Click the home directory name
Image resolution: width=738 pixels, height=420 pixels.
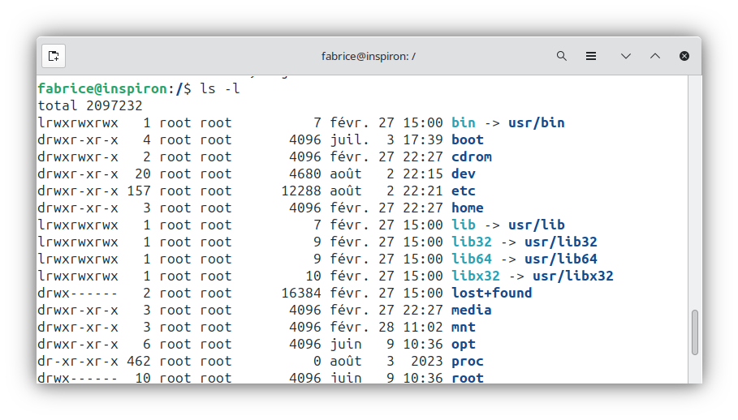point(468,208)
